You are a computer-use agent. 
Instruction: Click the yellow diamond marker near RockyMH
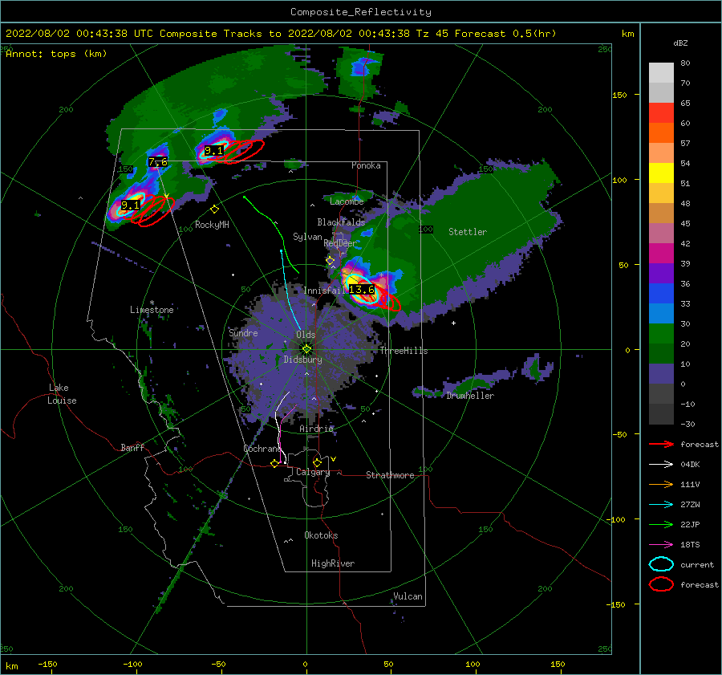tap(214, 209)
